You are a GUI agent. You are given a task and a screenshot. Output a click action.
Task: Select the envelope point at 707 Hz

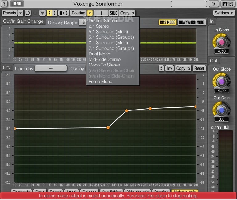click(x=108, y=128)
